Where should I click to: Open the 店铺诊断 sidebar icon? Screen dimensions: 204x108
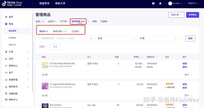tap(6, 94)
